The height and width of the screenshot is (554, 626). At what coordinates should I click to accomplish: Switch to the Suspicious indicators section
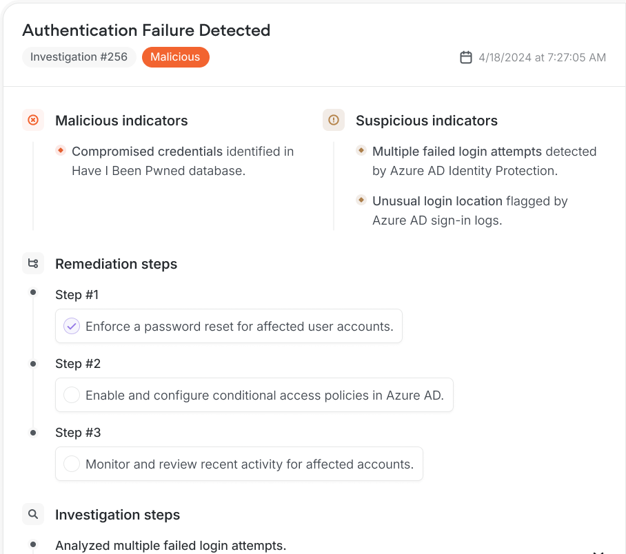[426, 120]
